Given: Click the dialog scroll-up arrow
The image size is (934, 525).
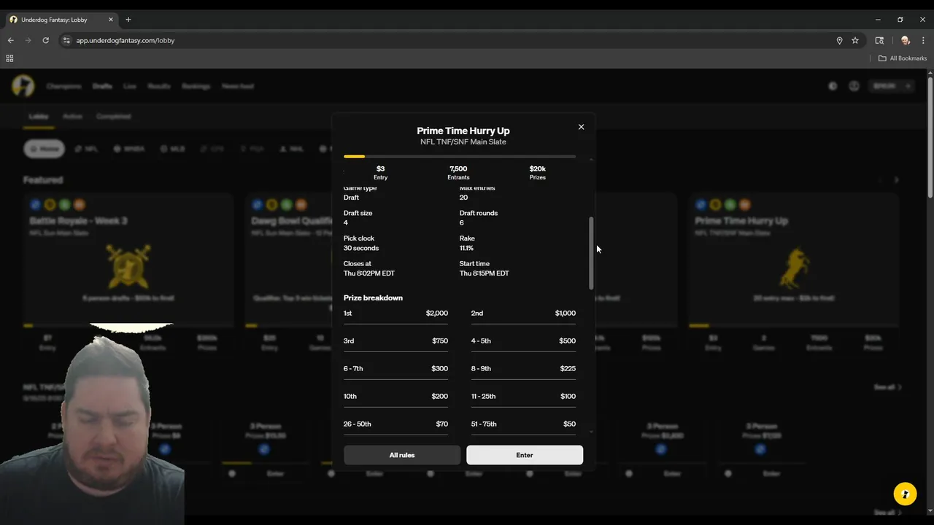Looking at the screenshot, I should coord(591,159).
